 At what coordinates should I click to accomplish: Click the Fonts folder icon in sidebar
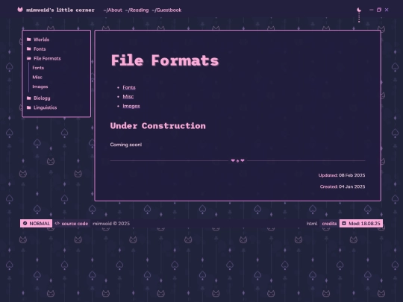(29, 48)
